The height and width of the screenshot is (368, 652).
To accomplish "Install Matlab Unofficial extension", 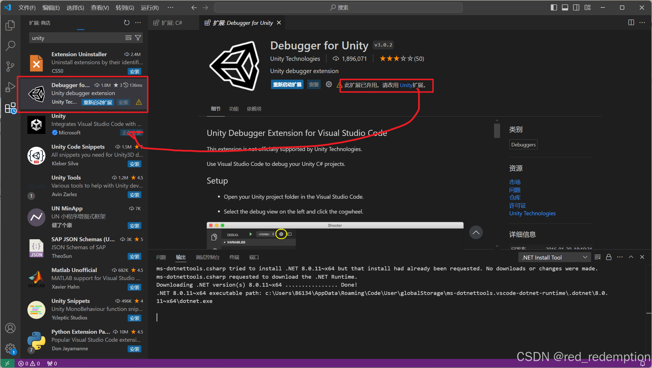I will click(x=135, y=287).
